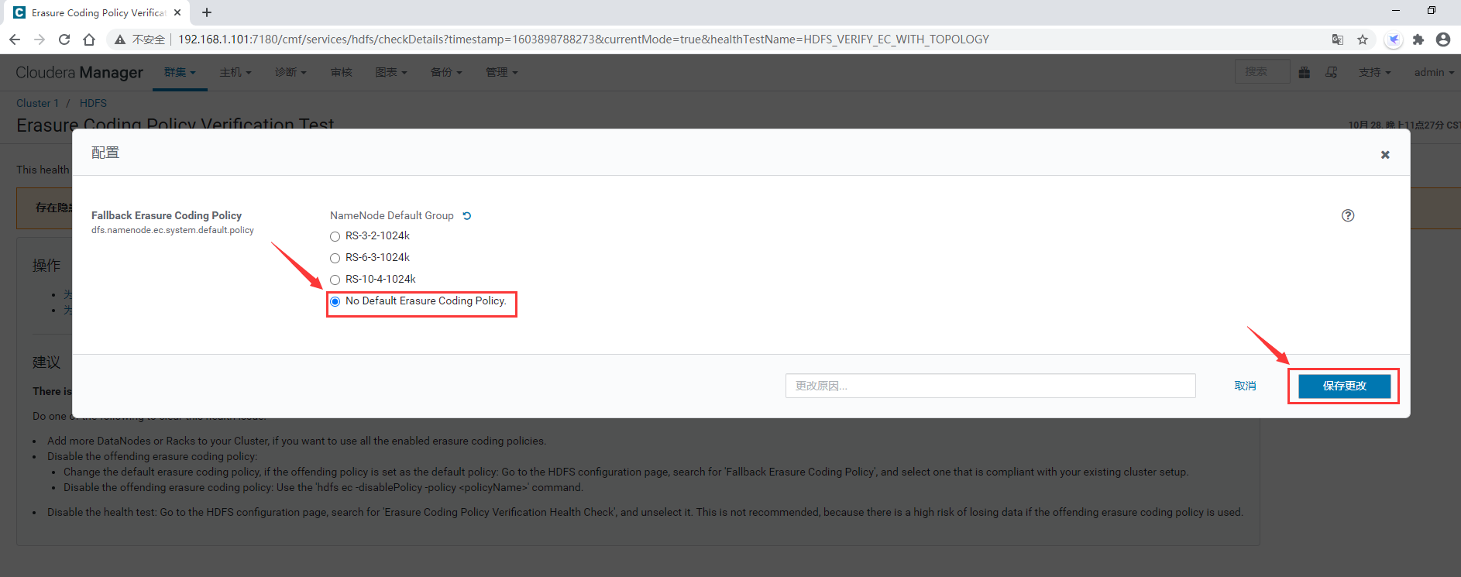1461x577 pixels.
Task: Click the 配置 dialog title
Action: click(105, 153)
